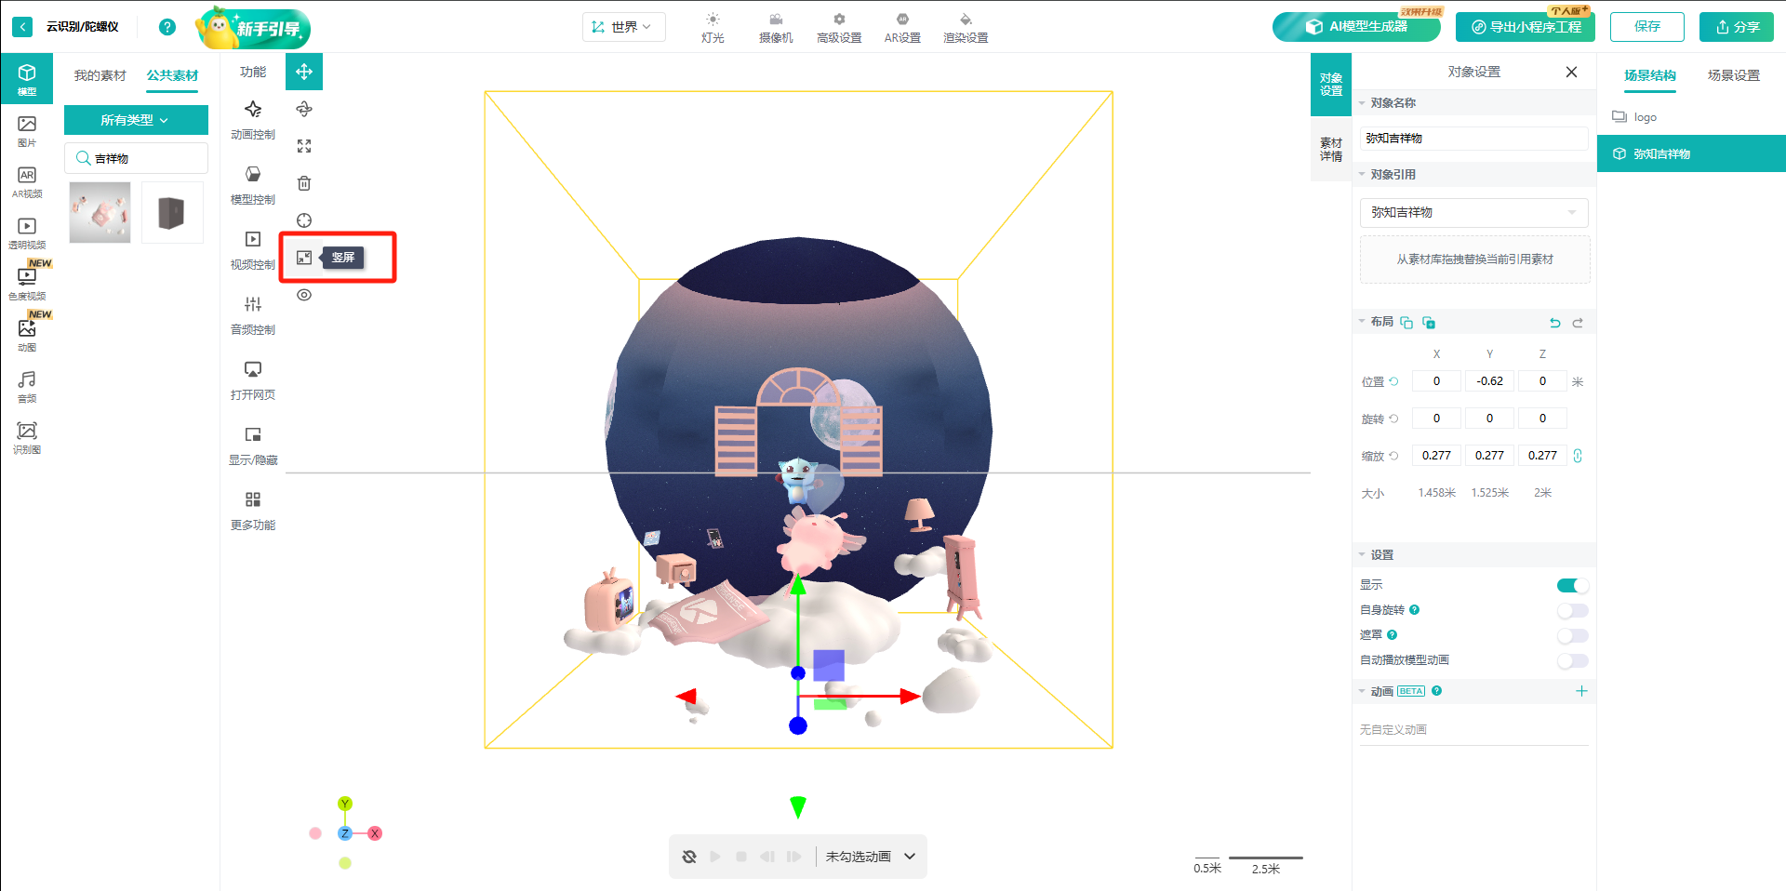The width and height of the screenshot is (1786, 891).
Task: Click the 识别图 recognition image icon
Action: (27, 437)
